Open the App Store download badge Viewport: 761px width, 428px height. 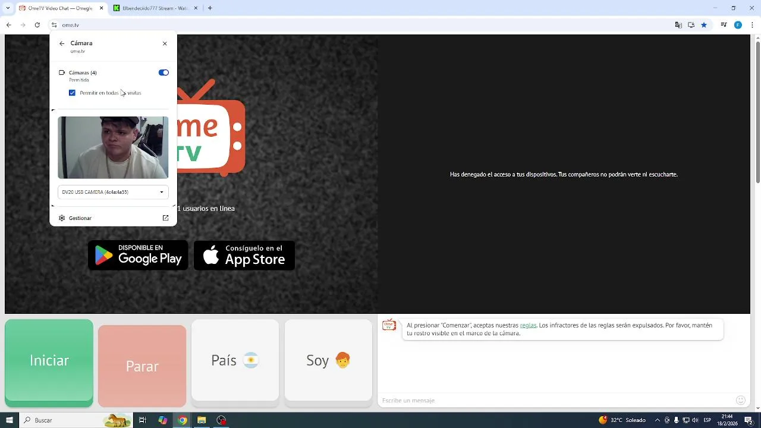point(244,255)
